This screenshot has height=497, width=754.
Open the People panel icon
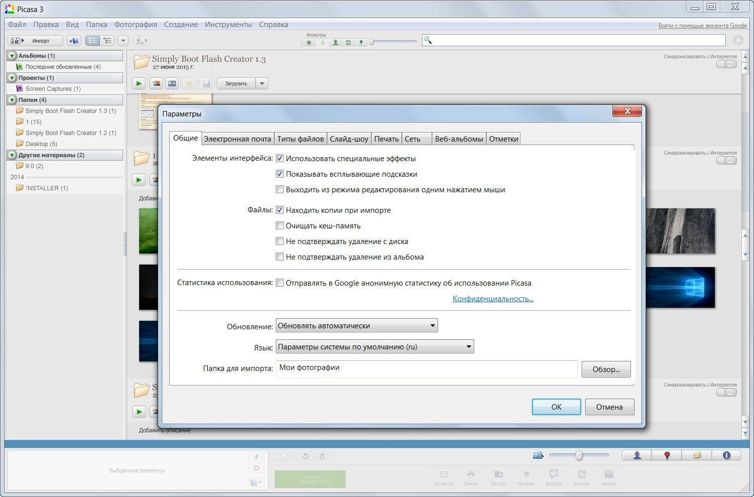point(637,455)
